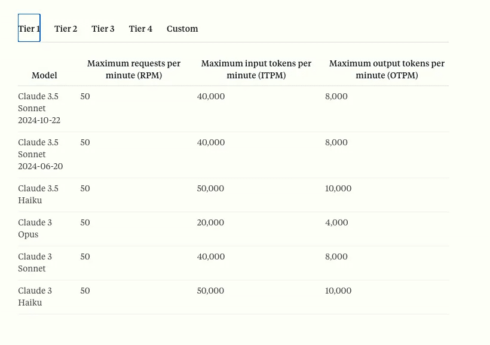Switch to the Tier 2 tab
Viewport: 490px width, 345px height.
click(x=66, y=29)
